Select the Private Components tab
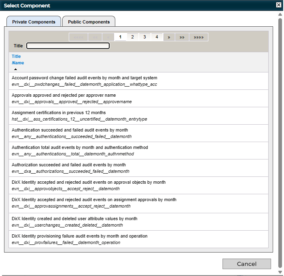This screenshot has height=276, width=284. [34, 22]
